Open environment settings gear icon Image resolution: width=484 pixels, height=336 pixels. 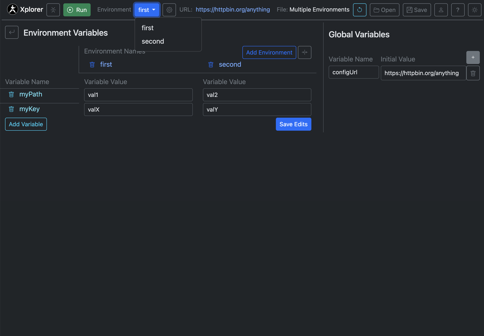coord(169,10)
